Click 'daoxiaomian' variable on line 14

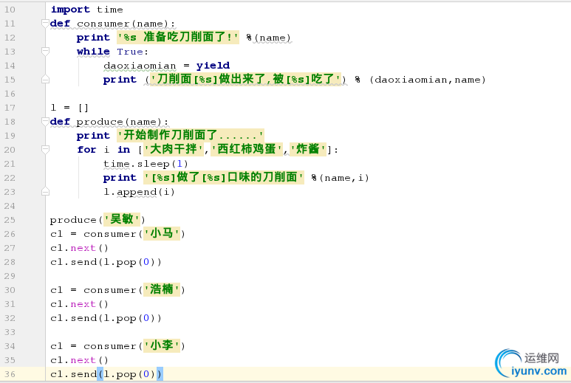[140, 66]
